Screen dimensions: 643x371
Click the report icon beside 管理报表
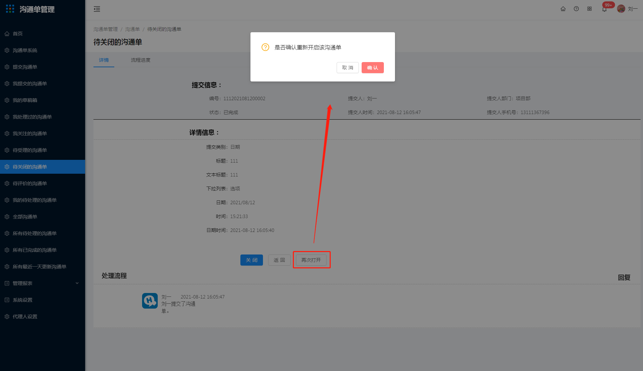tap(7, 283)
